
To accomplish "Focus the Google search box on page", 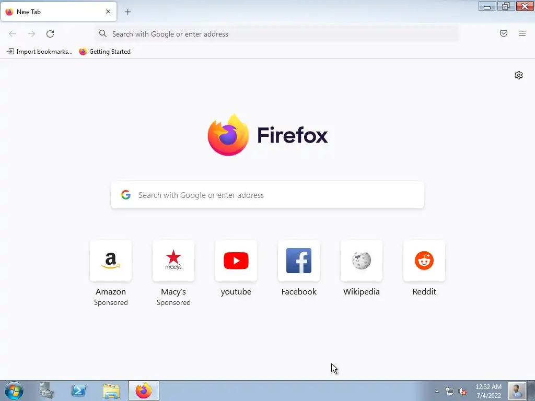I will point(267,195).
